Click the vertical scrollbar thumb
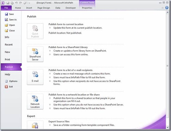This screenshot has height=131, width=171. (167, 66)
